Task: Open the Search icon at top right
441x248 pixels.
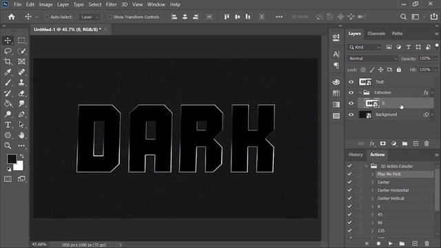Action: [403, 17]
